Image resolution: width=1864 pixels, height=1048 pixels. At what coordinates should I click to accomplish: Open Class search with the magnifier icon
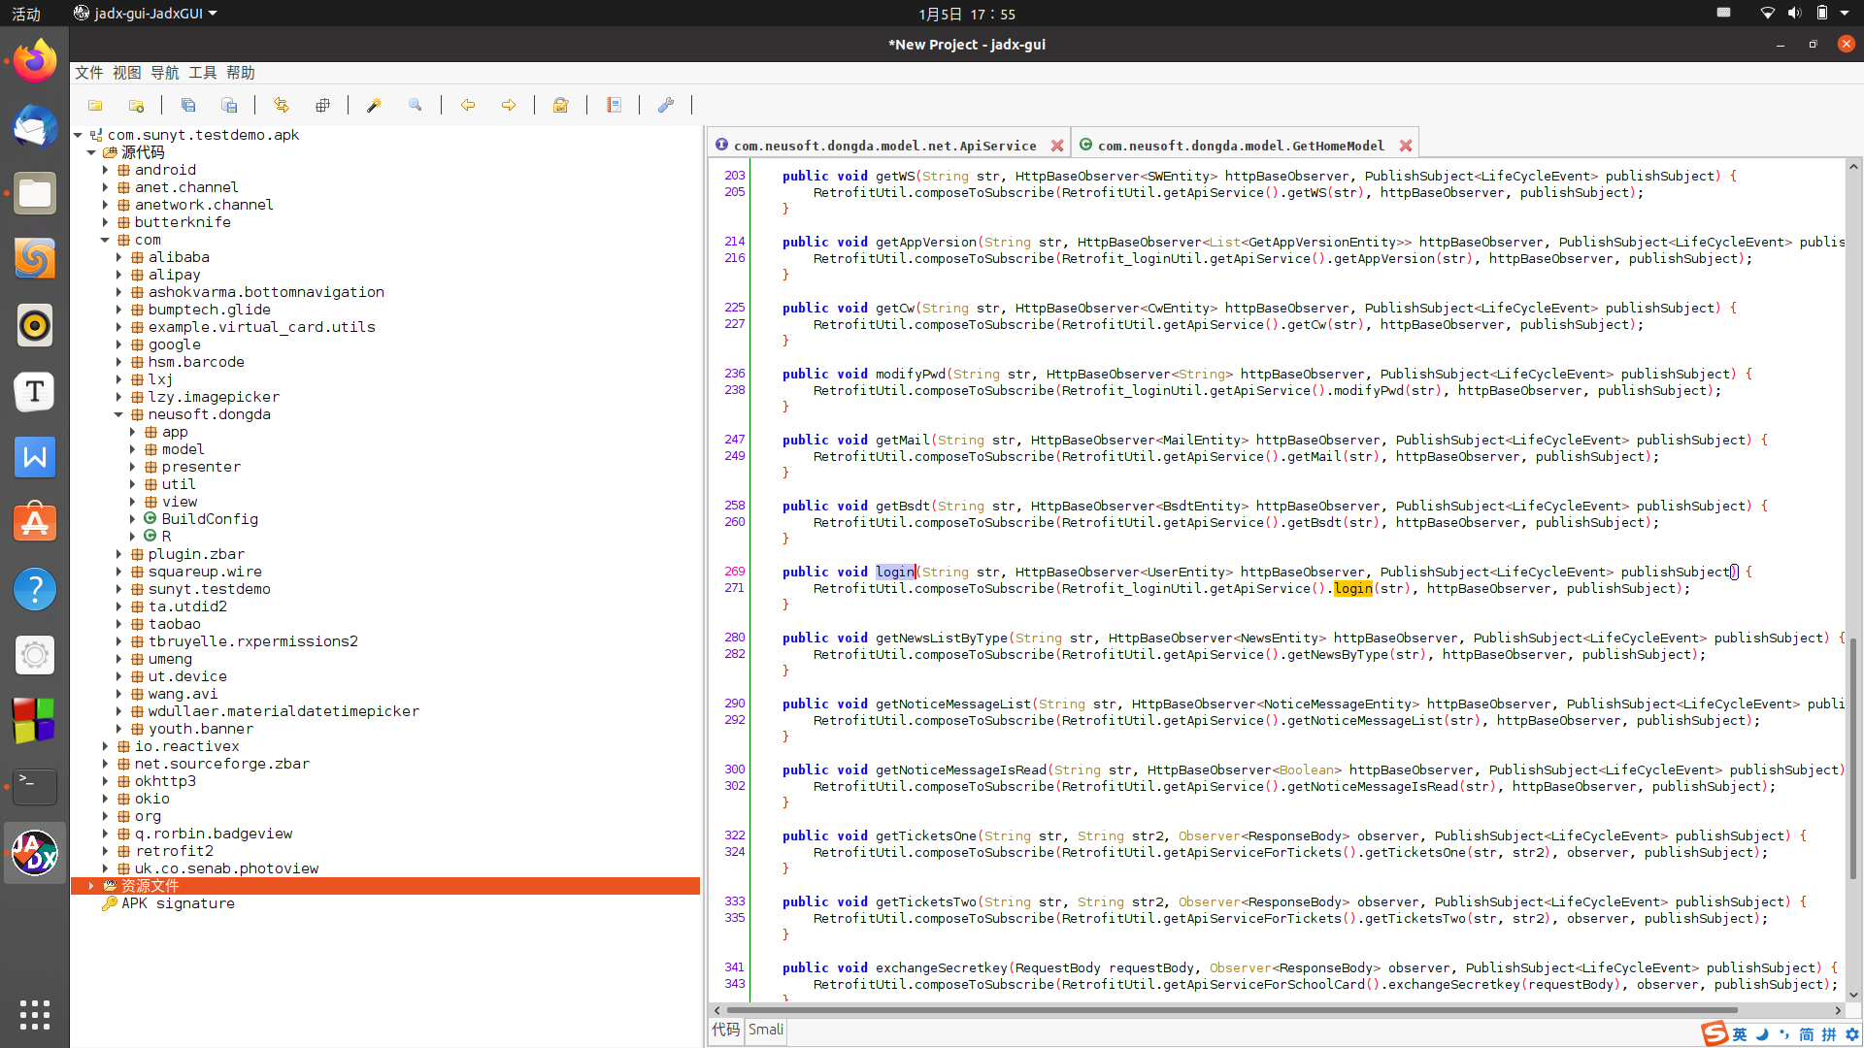coord(416,105)
